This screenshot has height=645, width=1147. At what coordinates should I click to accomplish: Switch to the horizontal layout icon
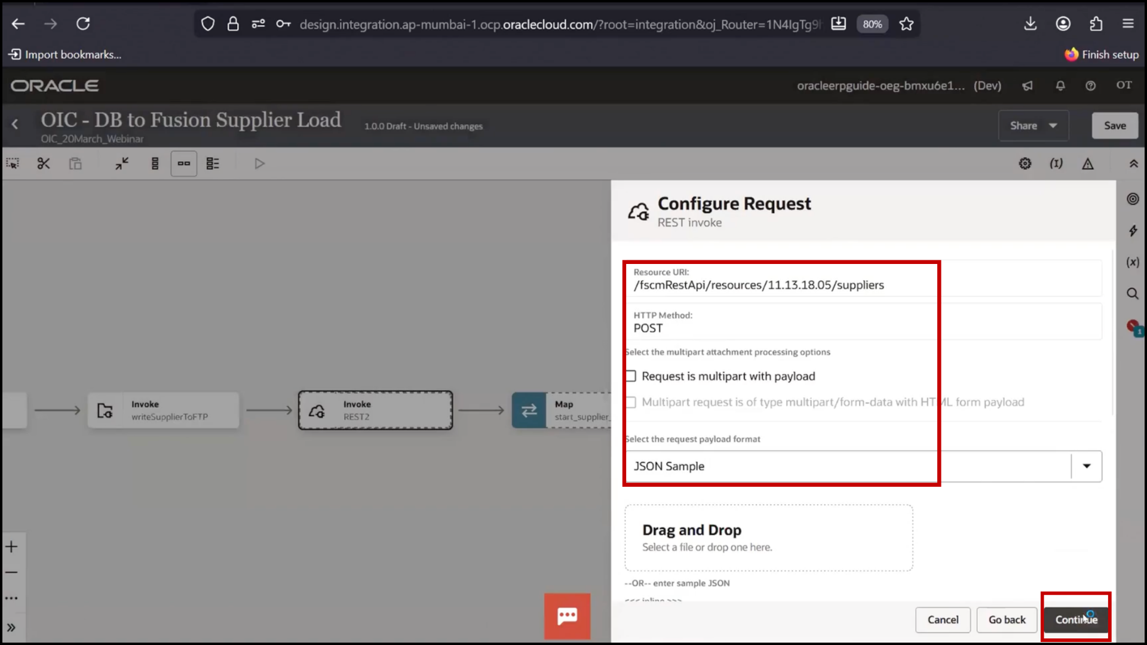tap(184, 164)
